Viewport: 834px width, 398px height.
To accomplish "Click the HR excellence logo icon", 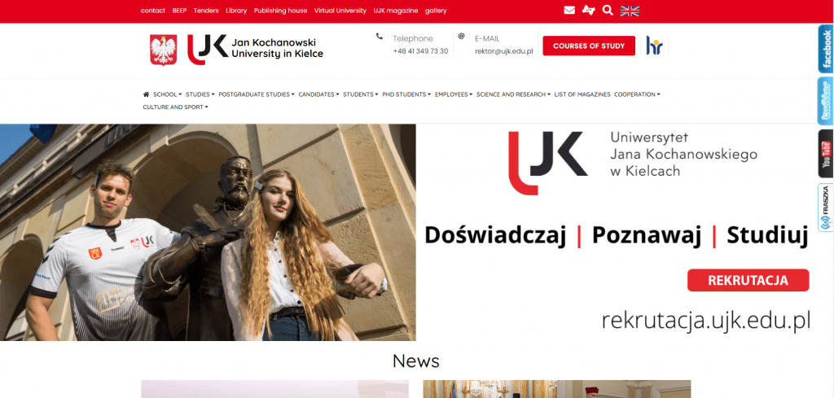I will tap(654, 46).
